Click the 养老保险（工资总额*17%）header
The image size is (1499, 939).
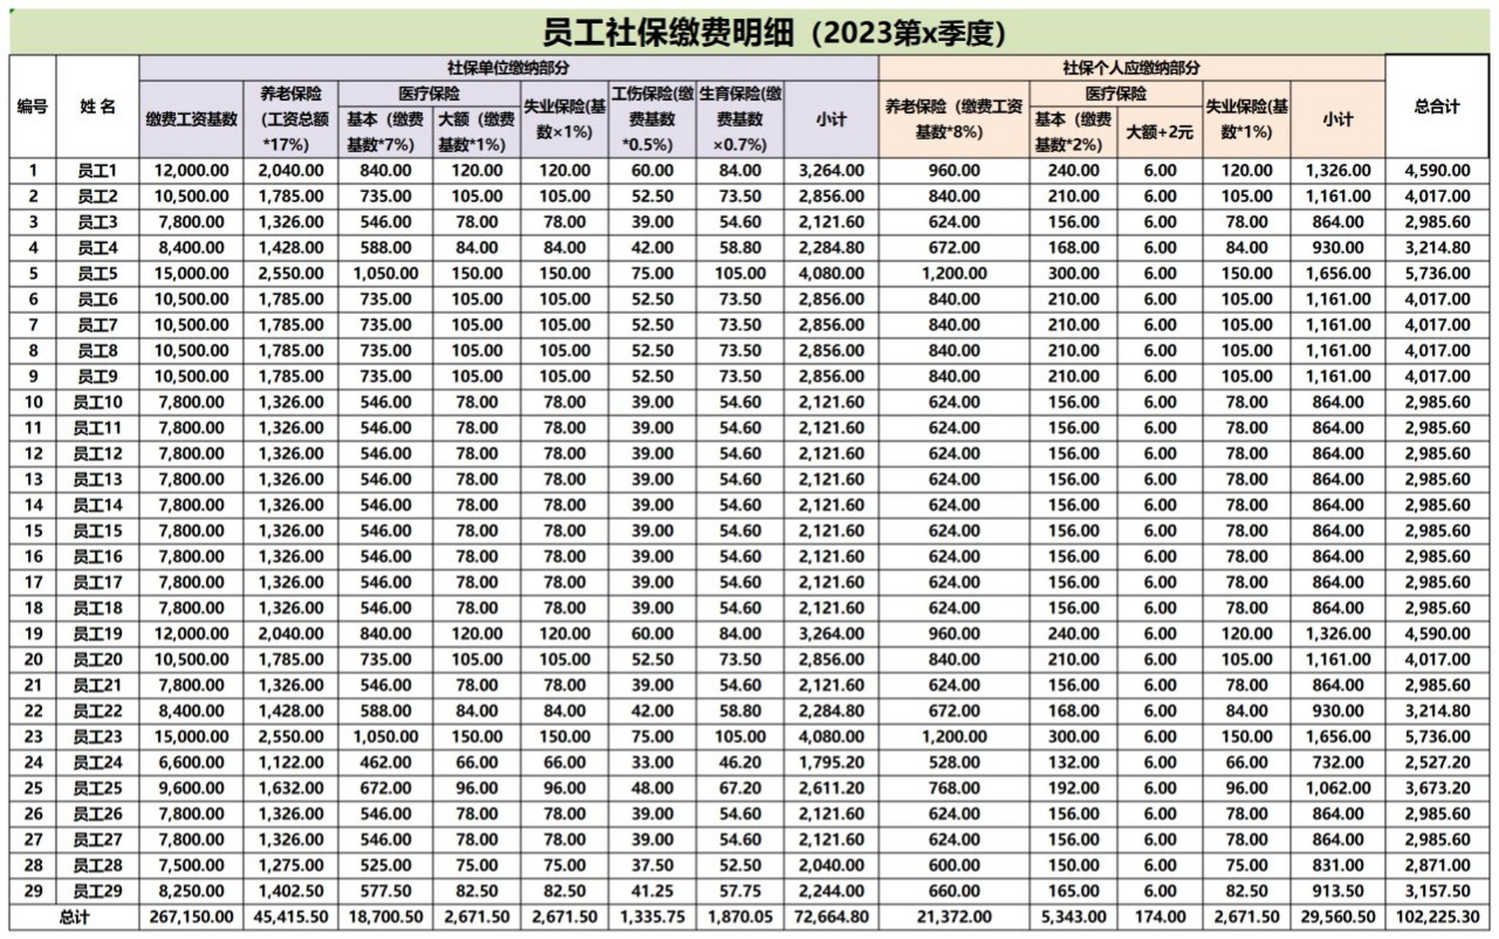(x=290, y=119)
